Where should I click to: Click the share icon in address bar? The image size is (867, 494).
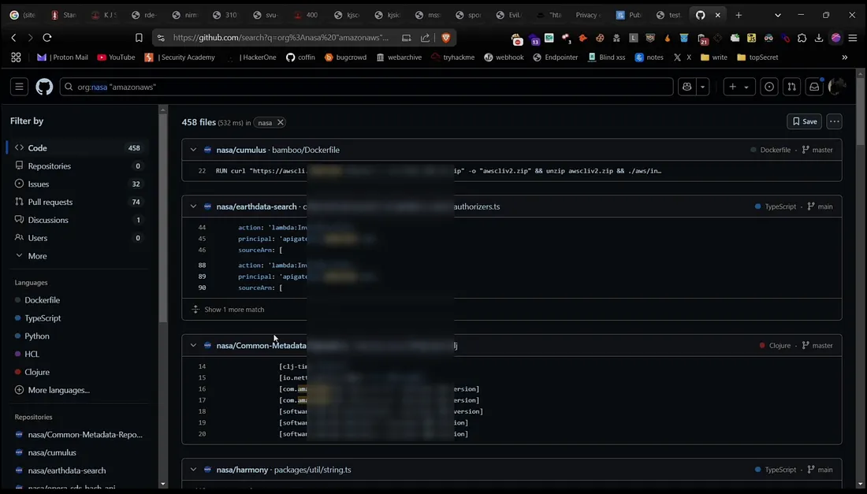pyautogui.click(x=425, y=38)
